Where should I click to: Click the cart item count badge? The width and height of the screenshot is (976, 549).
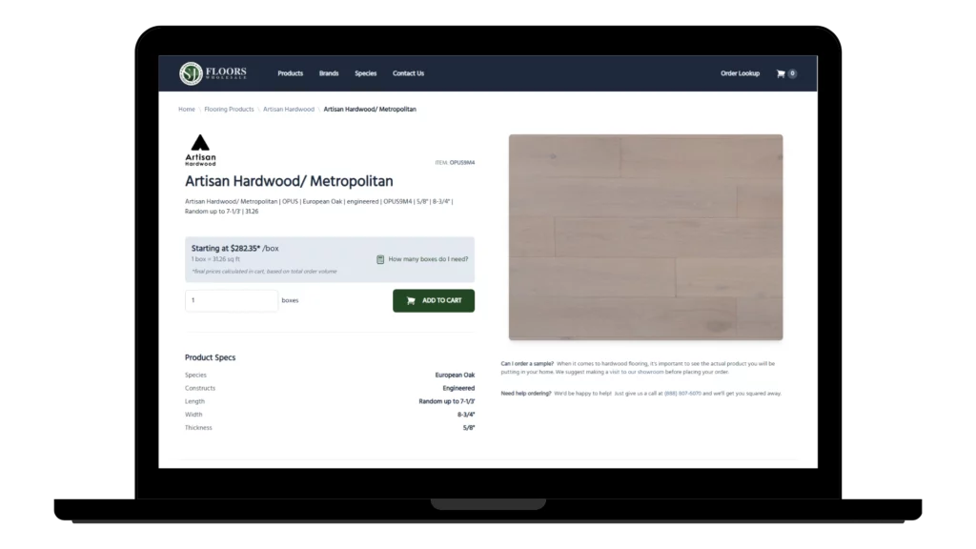tap(792, 73)
